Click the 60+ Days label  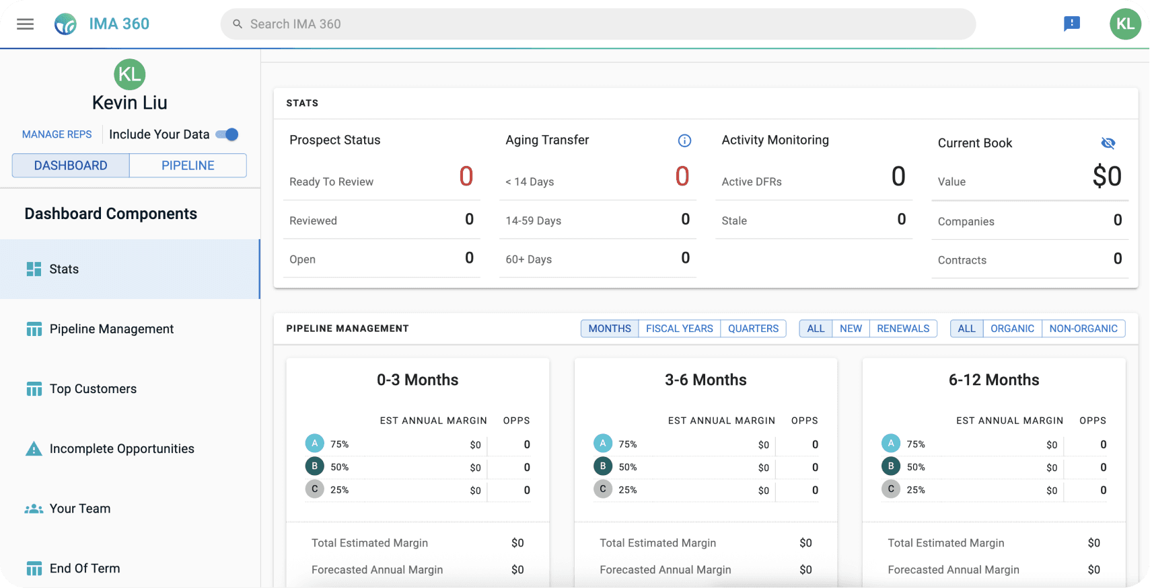[529, 259]
